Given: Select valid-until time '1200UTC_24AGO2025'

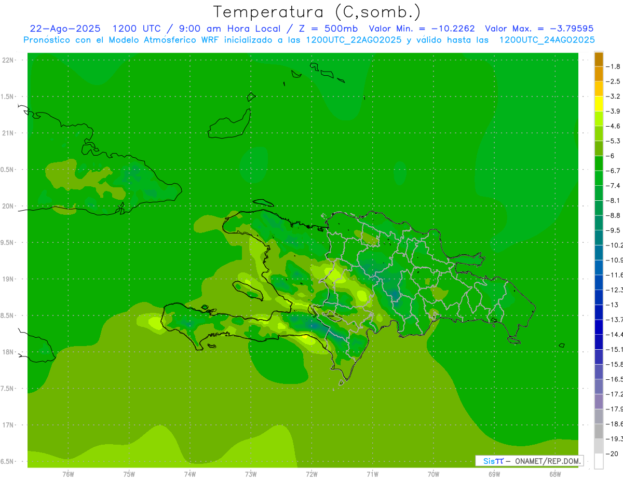Looking at the screenshot, I should tap(547, 40).
